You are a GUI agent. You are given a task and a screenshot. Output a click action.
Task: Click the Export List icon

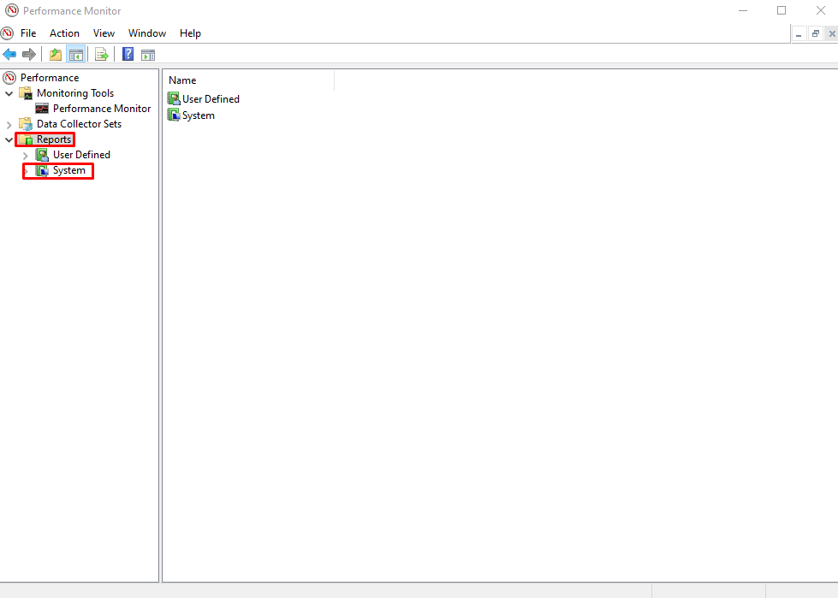click(101, 54)
